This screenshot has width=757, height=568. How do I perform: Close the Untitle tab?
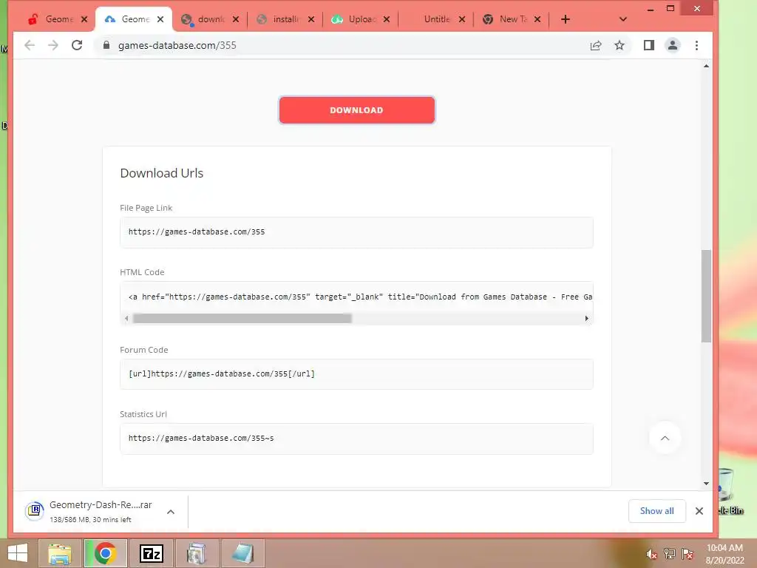462,19
